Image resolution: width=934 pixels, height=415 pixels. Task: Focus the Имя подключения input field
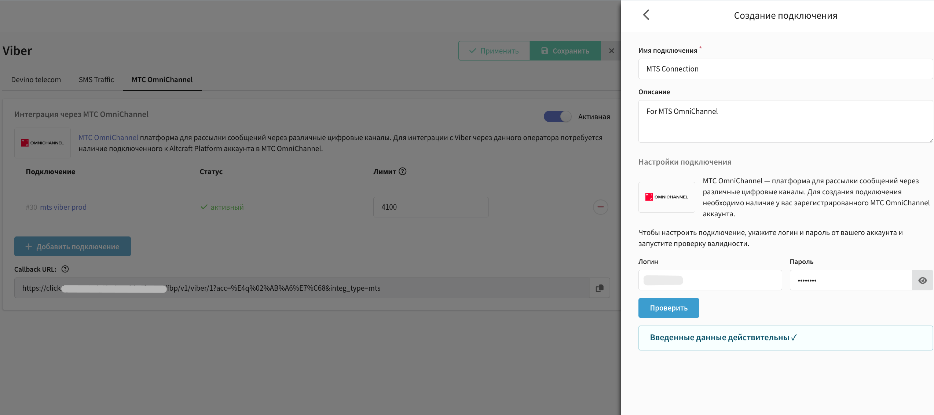pos(785,69)
